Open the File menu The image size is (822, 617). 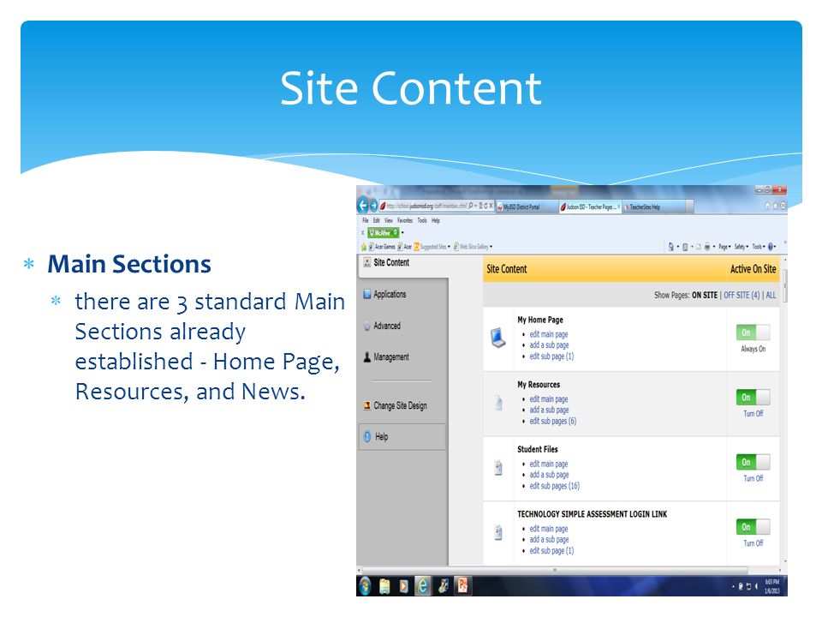pyautogui.click(x=366, y=221)
